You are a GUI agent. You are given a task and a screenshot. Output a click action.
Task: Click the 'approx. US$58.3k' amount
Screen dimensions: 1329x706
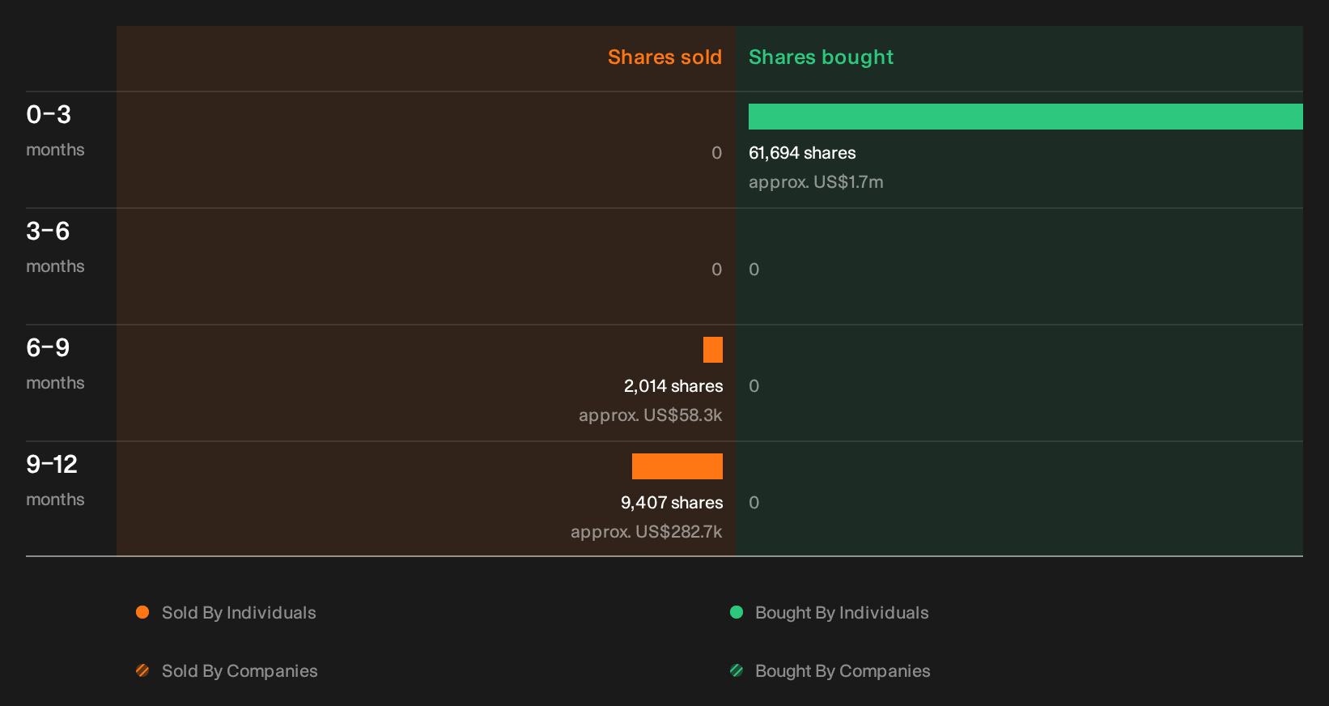[651, 415]
